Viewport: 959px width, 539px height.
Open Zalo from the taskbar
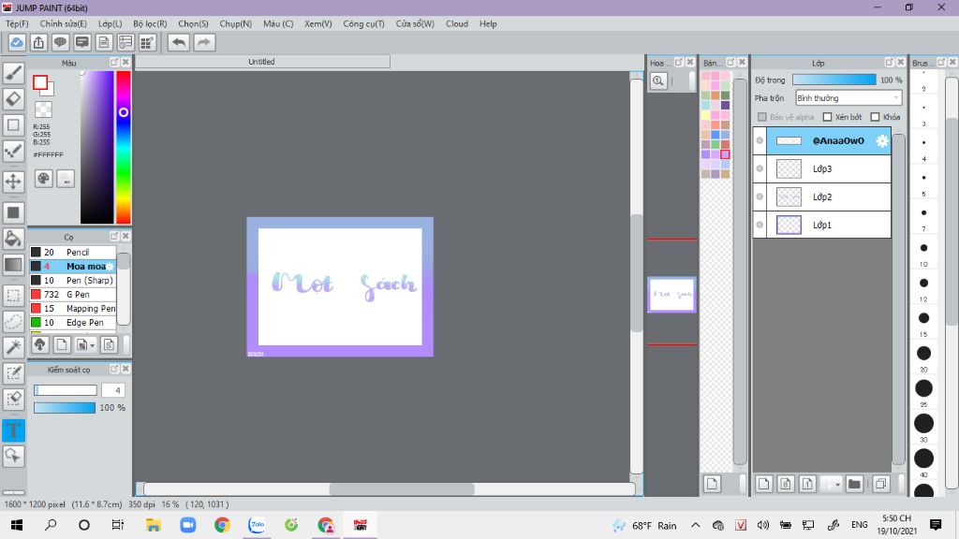coord(257,524)
